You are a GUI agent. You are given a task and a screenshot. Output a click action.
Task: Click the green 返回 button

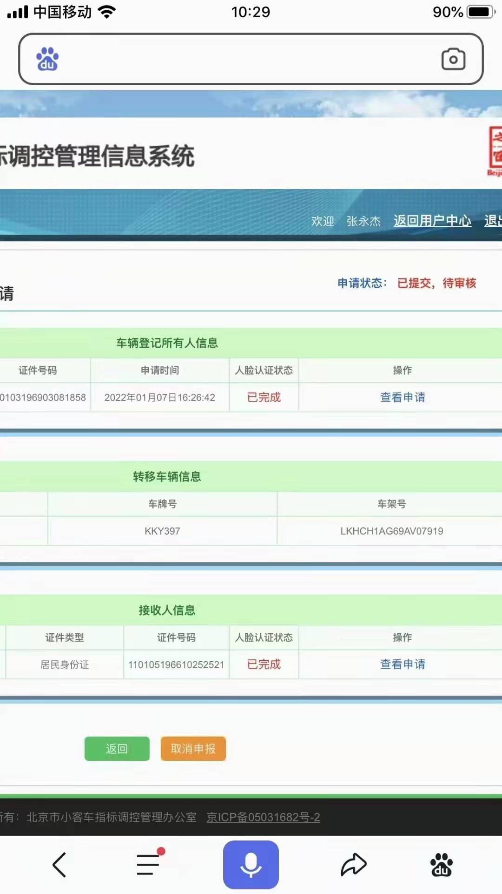[117, 749]
